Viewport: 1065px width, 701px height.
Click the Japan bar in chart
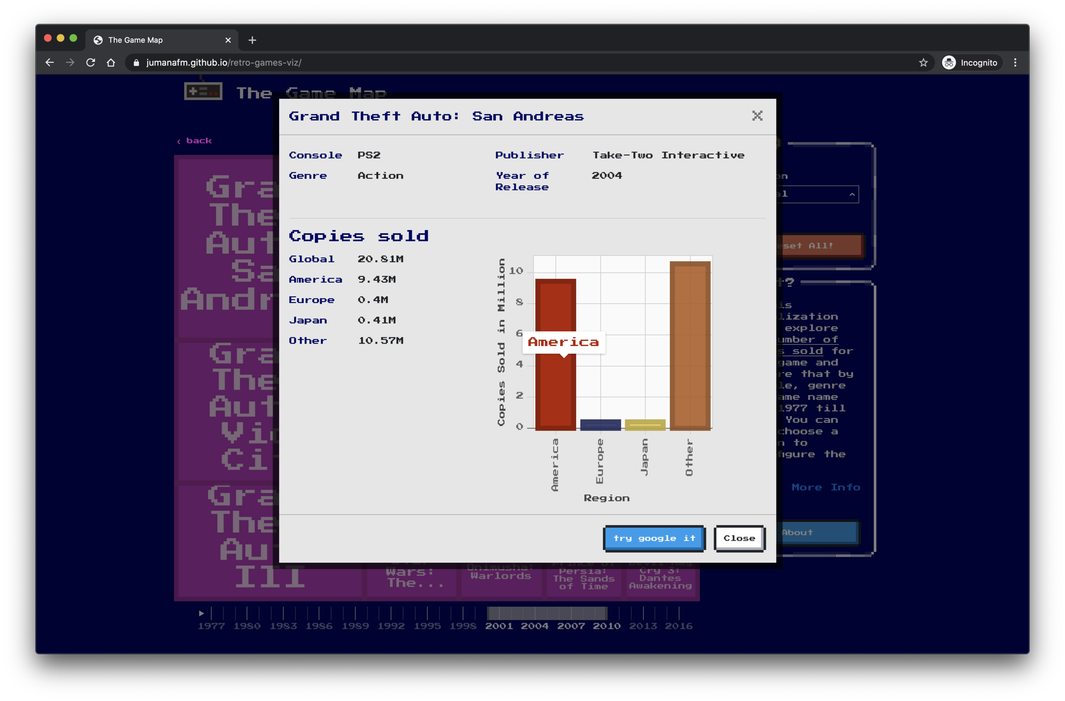(645, 425)
